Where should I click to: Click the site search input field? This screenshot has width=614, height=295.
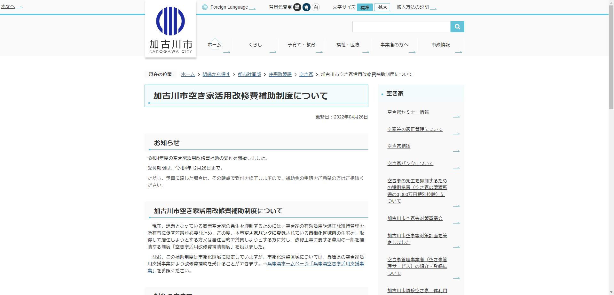click(401, 27)
